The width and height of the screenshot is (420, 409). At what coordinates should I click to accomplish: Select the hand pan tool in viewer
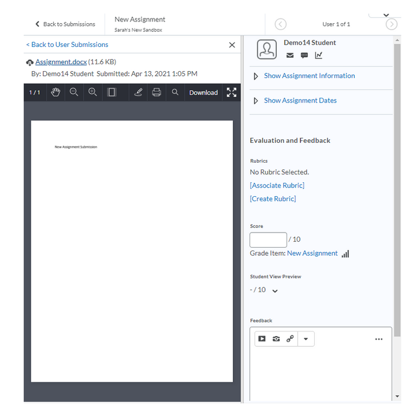pyautogui.click(x=55, y=93)
